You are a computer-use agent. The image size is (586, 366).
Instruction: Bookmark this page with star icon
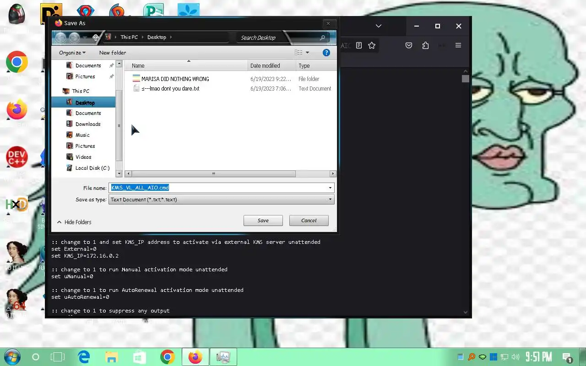point(372,45)
